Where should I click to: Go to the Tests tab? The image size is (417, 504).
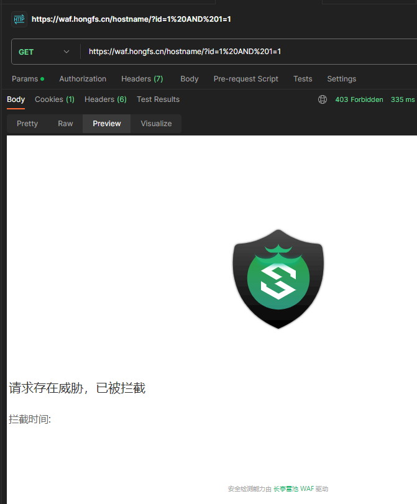click(303, 79)
